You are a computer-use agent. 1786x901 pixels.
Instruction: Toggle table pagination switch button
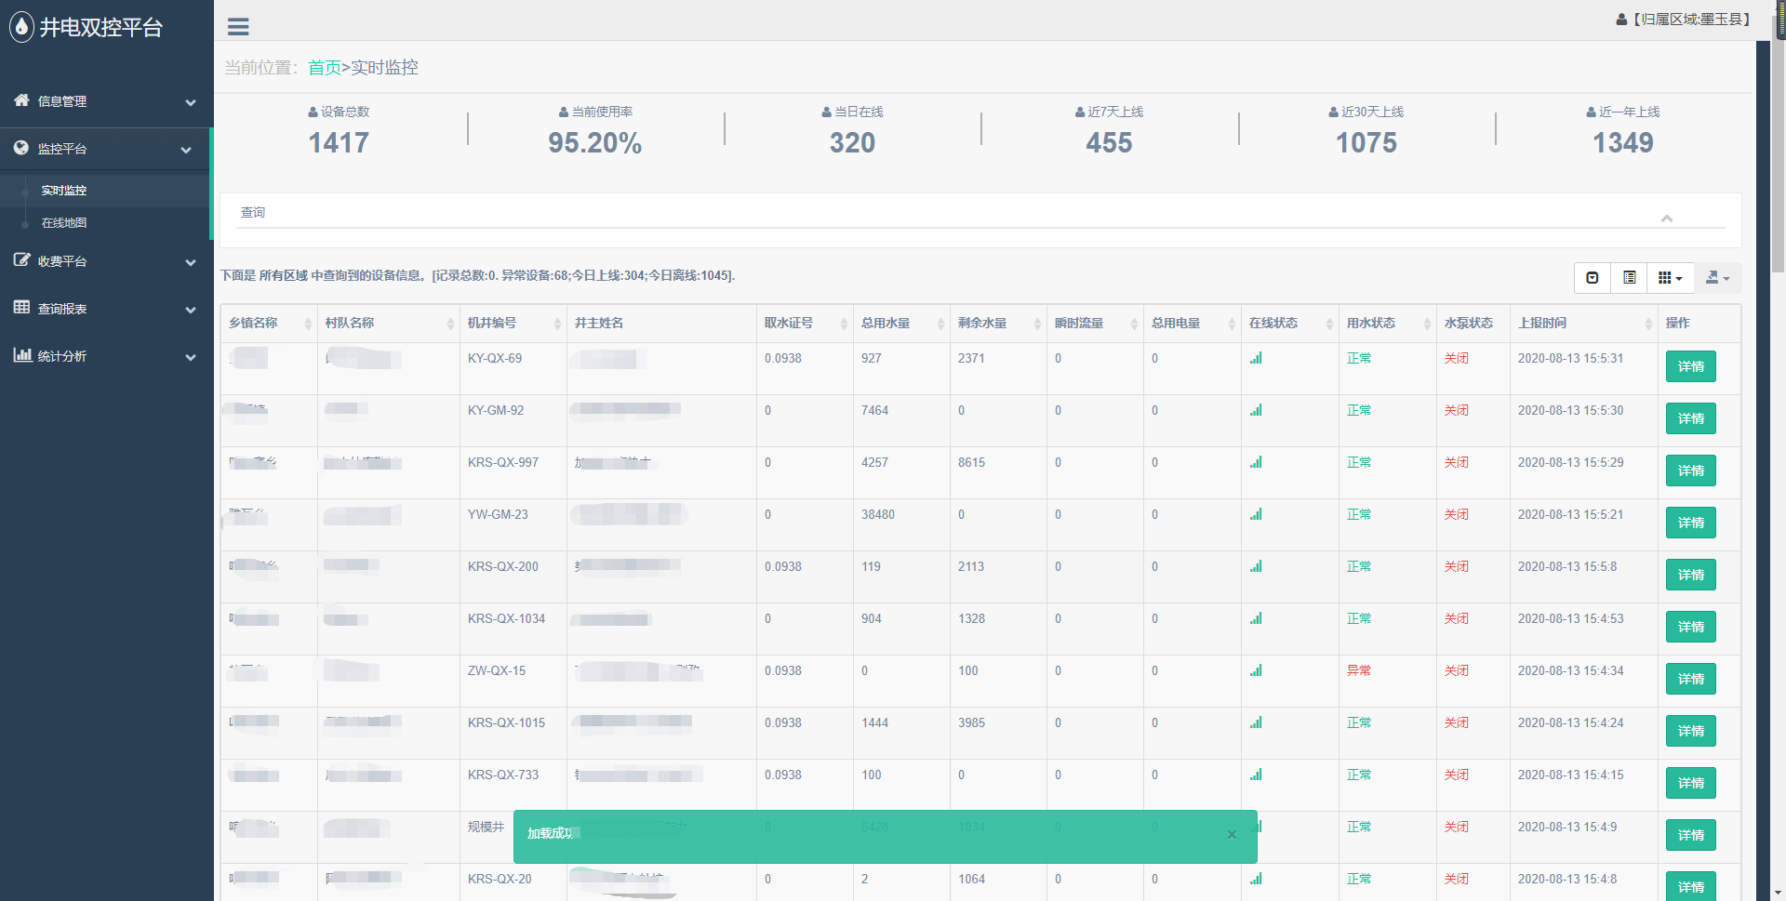[1593, 278]
